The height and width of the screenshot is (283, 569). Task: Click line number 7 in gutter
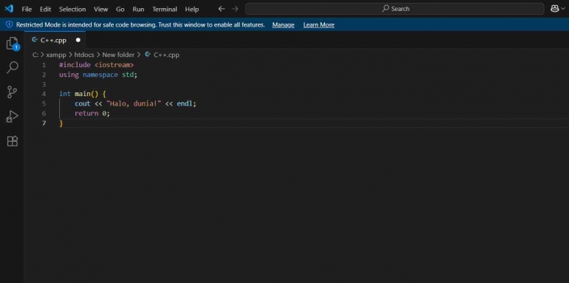44,123
